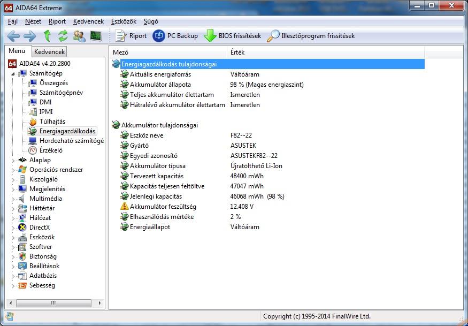Click the value 47047 mWh
Image resolution: width=468 pixels, height=326 pixels.
pyautogui.click(x=247, y=186)
